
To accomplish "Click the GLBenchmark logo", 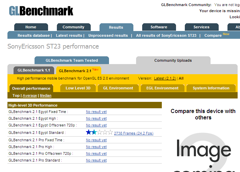I will (41, 11).
